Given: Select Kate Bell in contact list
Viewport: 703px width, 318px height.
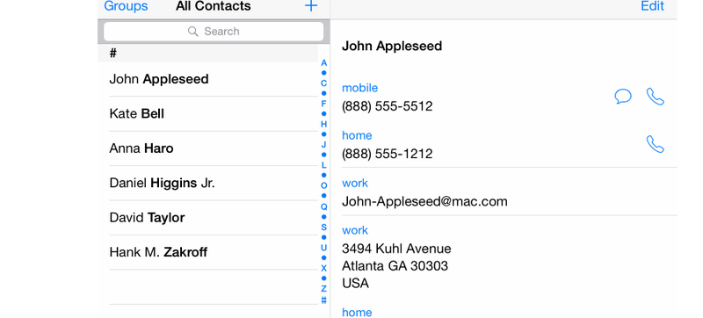Looking at the screenshot, I should pyautogui.click(x=214, y=114).
